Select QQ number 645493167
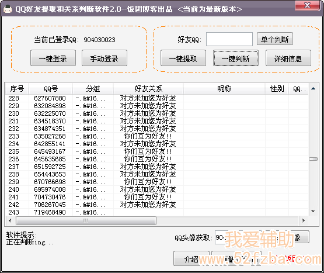 click(x=50, y=151)
